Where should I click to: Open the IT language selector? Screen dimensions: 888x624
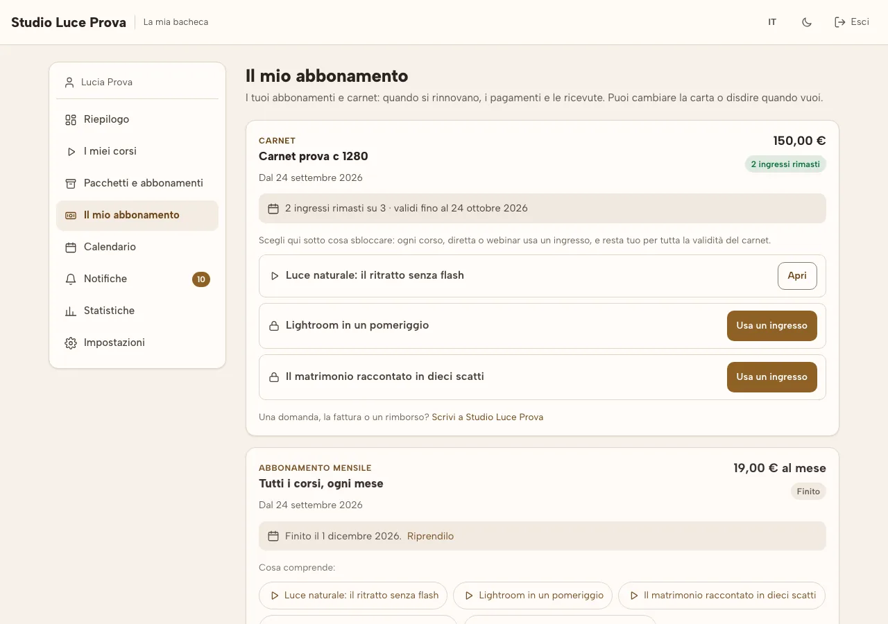pos(772,22)
